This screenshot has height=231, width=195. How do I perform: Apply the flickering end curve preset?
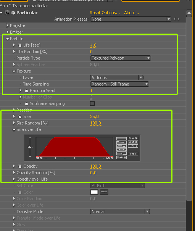point(121,157)
